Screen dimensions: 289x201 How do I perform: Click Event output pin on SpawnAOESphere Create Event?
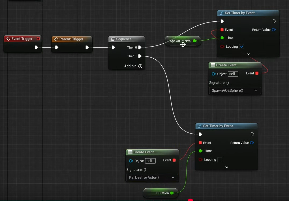tap(257, 73)
